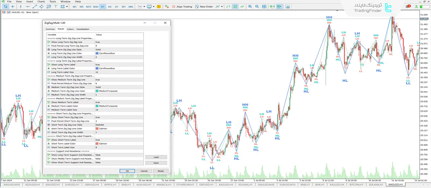
Task: Select the Crosshair tool in toolbar
Action: point(13,6)
